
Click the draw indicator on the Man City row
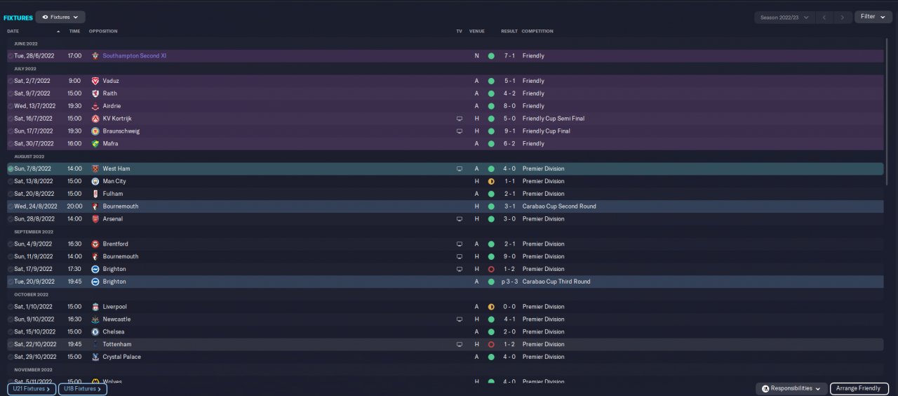point(491,181)
